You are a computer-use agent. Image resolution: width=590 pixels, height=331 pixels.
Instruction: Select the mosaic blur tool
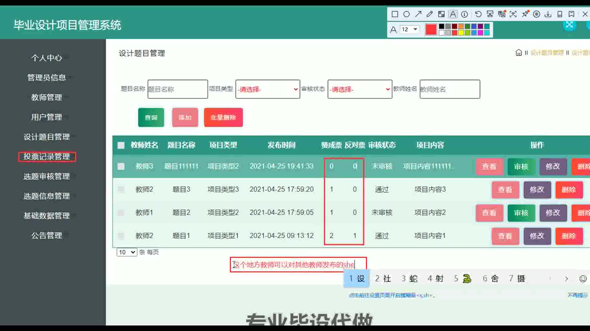(x=441, y=14)
